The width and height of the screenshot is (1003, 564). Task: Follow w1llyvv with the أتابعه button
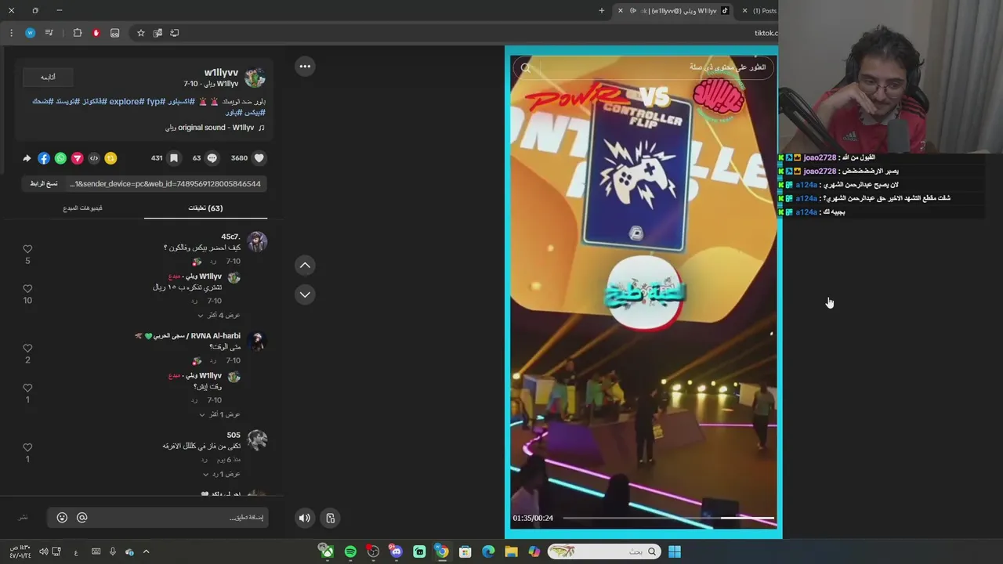[48, 77]
